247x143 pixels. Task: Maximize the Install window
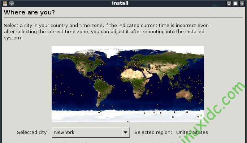tap(235, 4)
